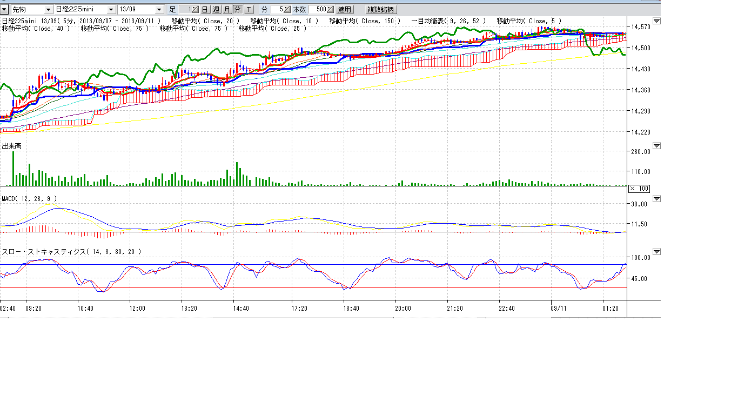The height and width of the screenshot is (415, 738).
Task: Switch to the T tick chart button
Action: coord(249,10)
